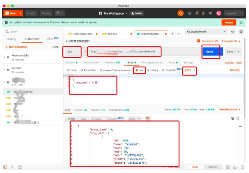Click the Upgrade button
Viewport: 249px width, 173px height.
tap(231, 13)
